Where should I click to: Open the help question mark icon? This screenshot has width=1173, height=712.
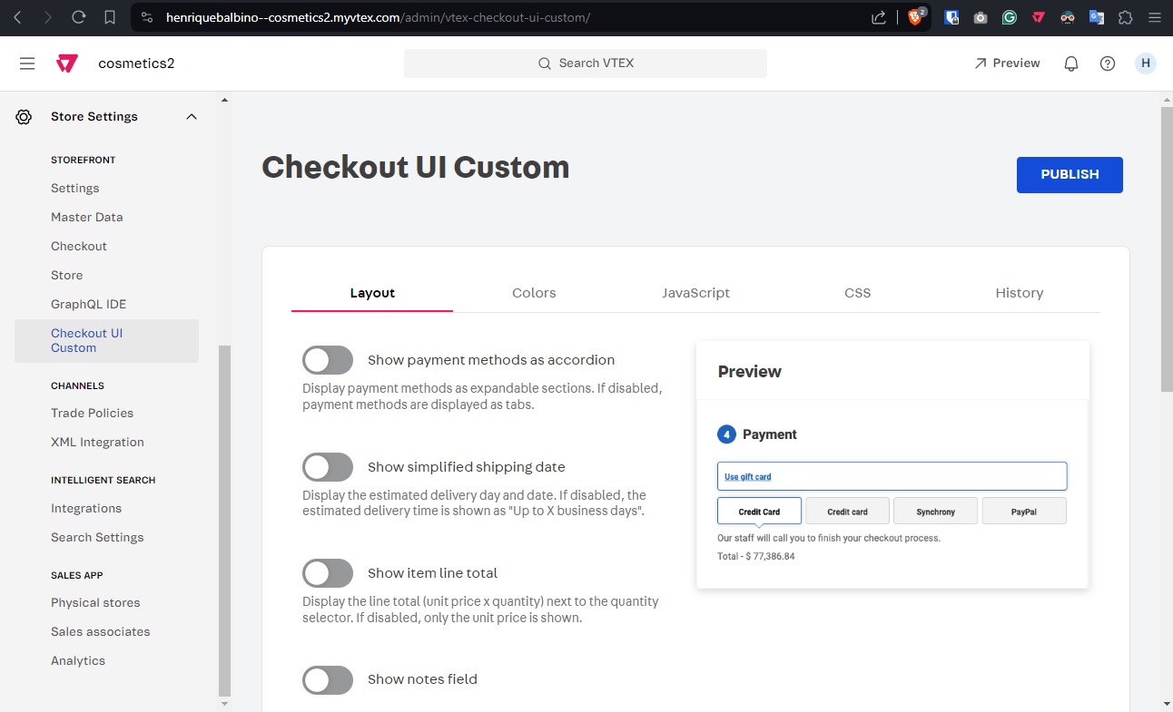(1108, 63)
